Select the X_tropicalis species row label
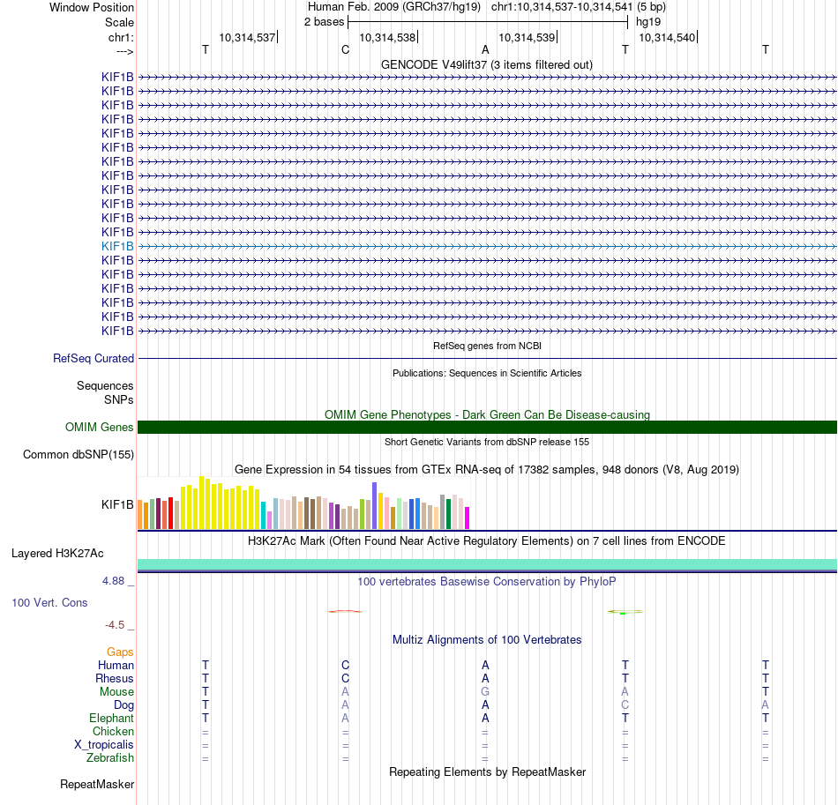The height and width of the screenshot is (805, 838). [104, 745]
